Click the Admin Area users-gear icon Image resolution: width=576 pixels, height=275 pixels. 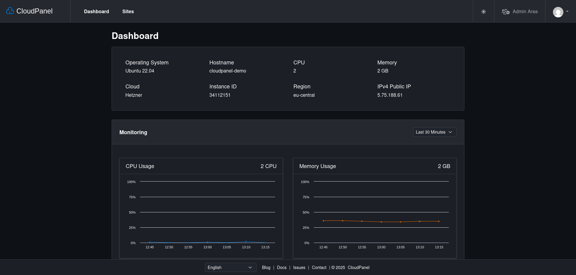pyautogui.click(x=505, y=12)
